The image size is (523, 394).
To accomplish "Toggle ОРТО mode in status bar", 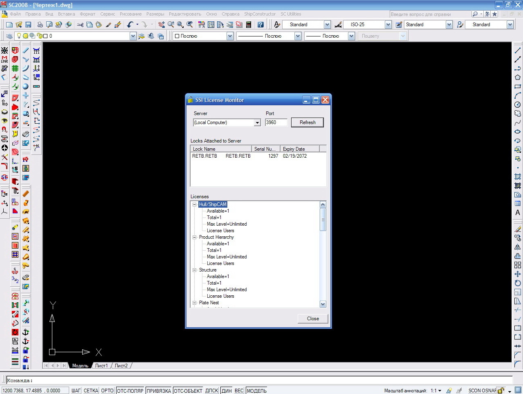I will pos(107,391).
